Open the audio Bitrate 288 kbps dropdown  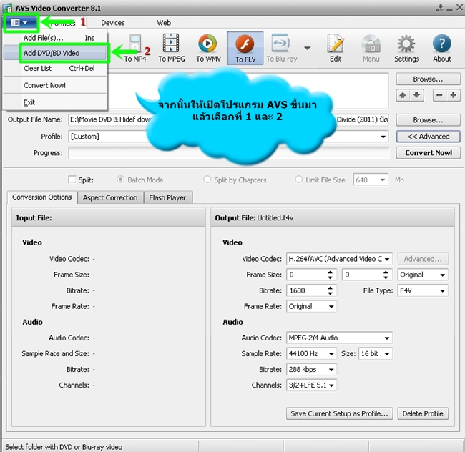[x=311, y=370]
